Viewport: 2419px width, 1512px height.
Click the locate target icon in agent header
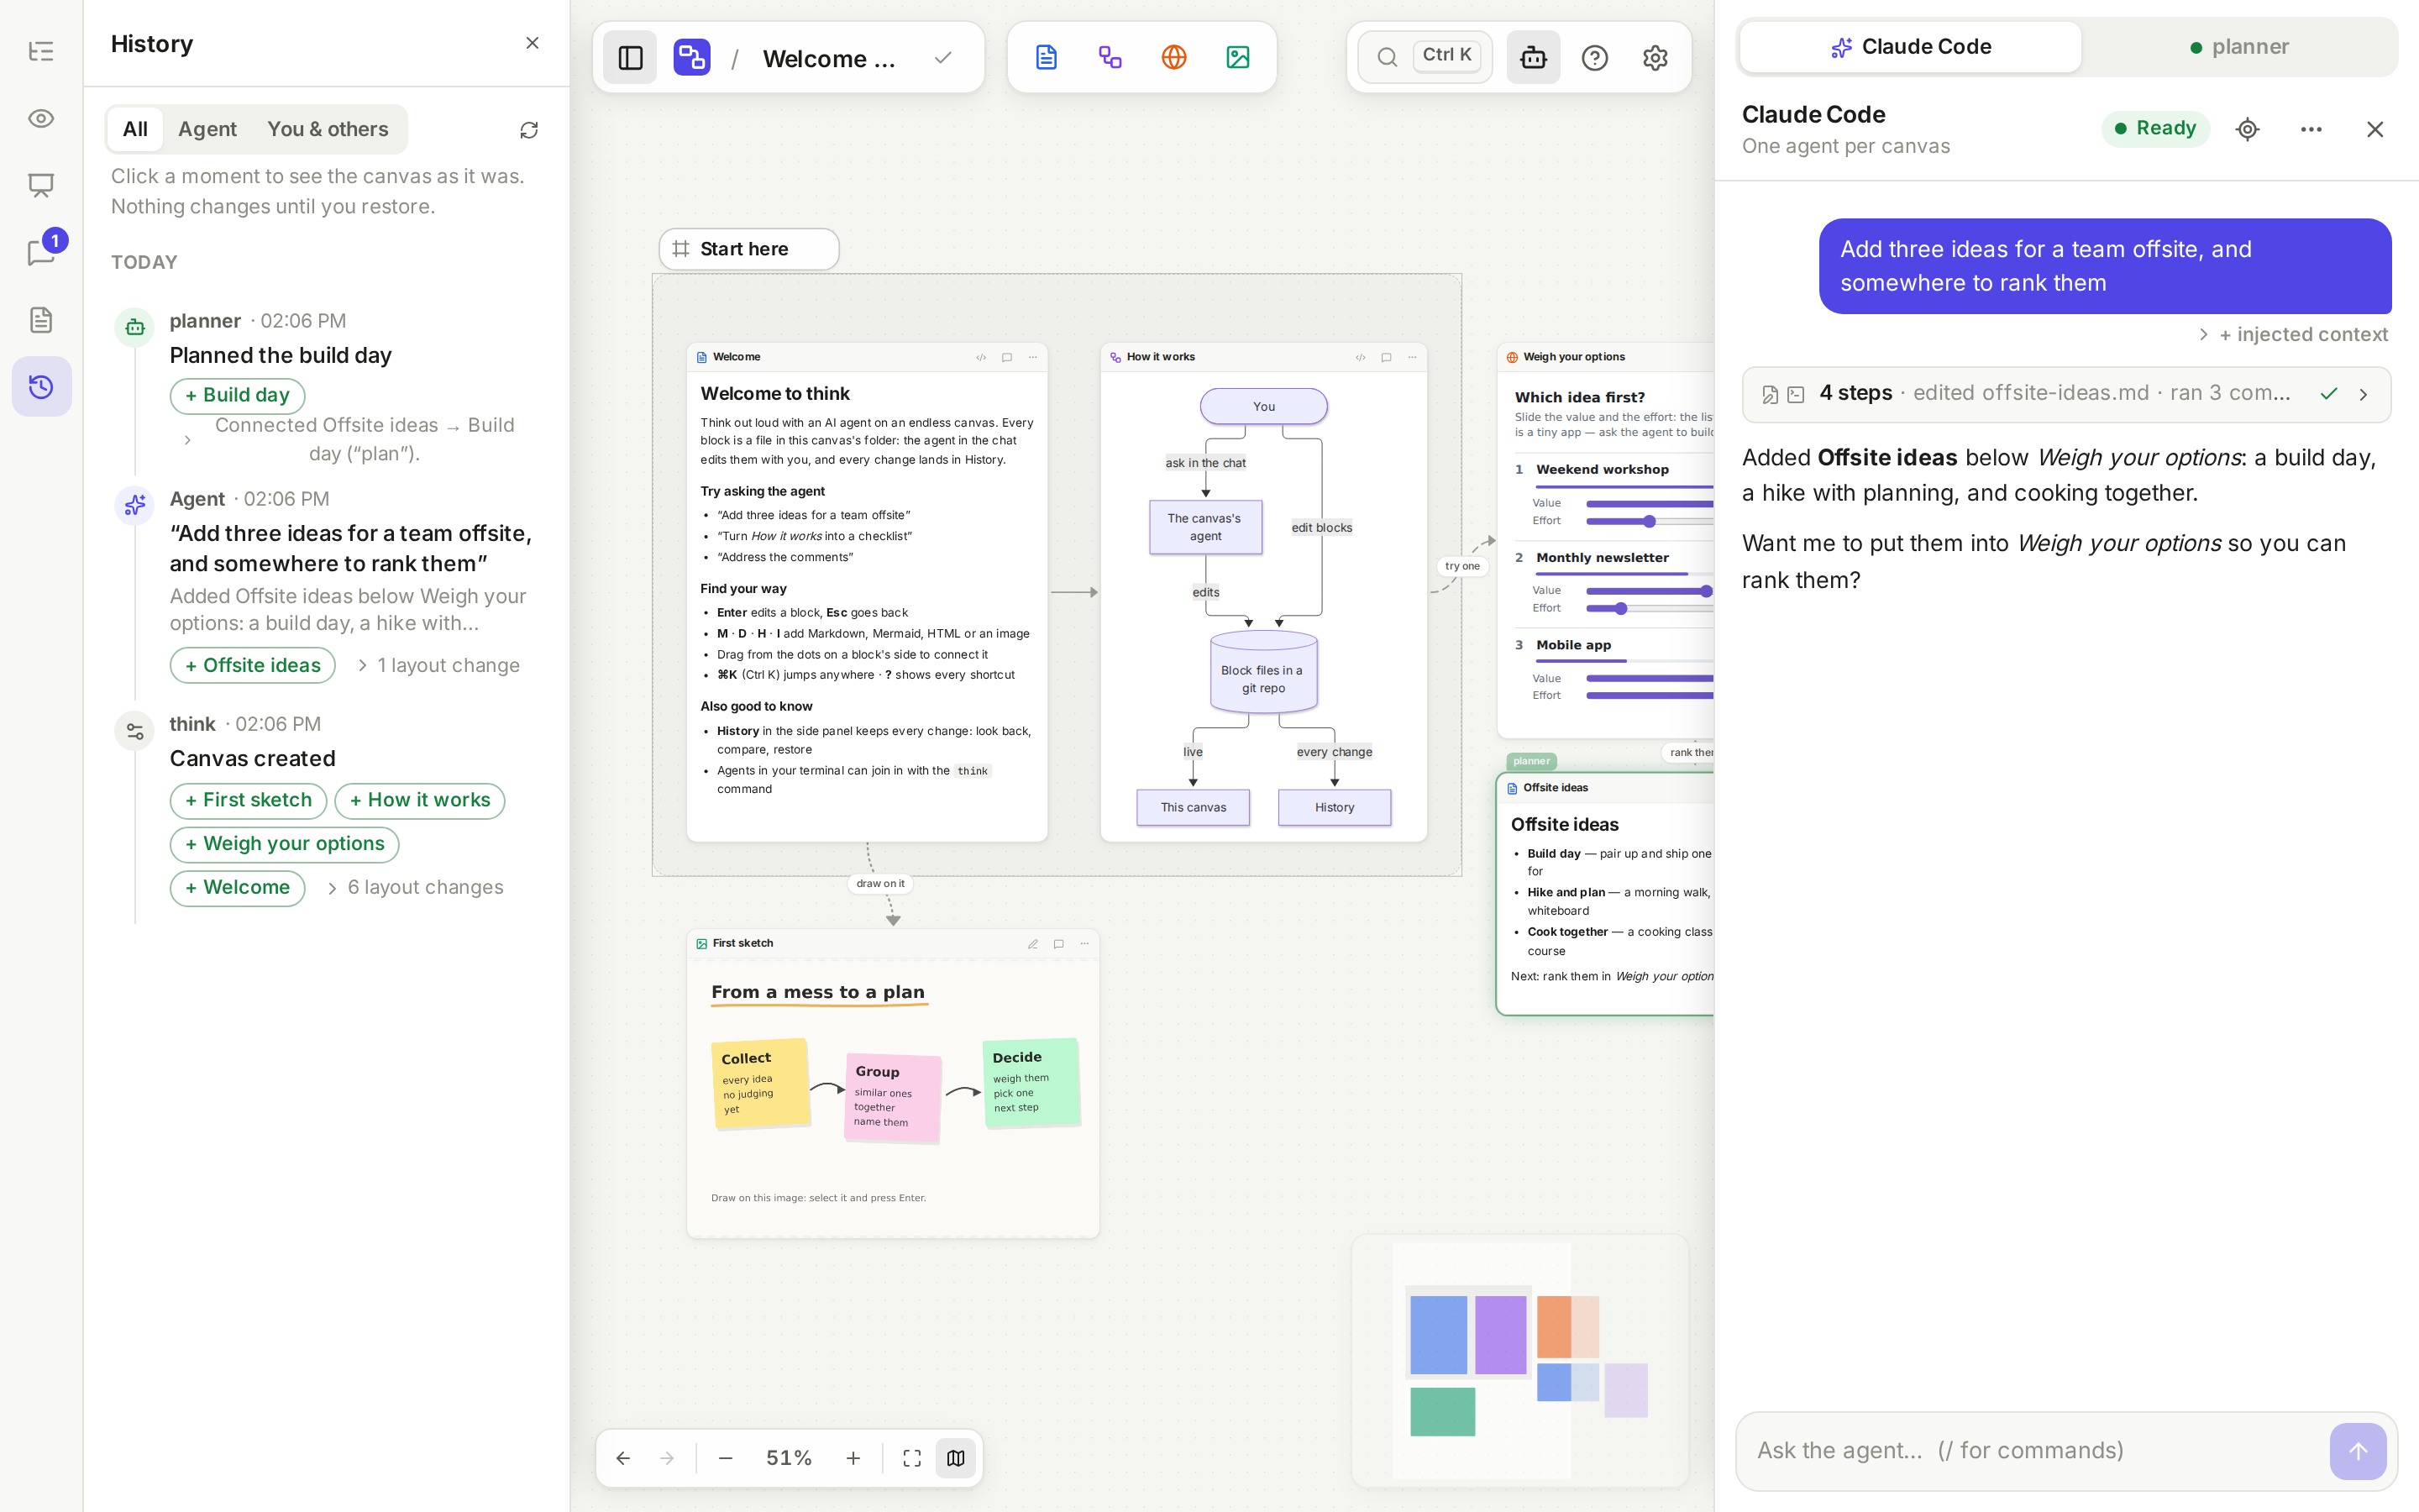2248,129
